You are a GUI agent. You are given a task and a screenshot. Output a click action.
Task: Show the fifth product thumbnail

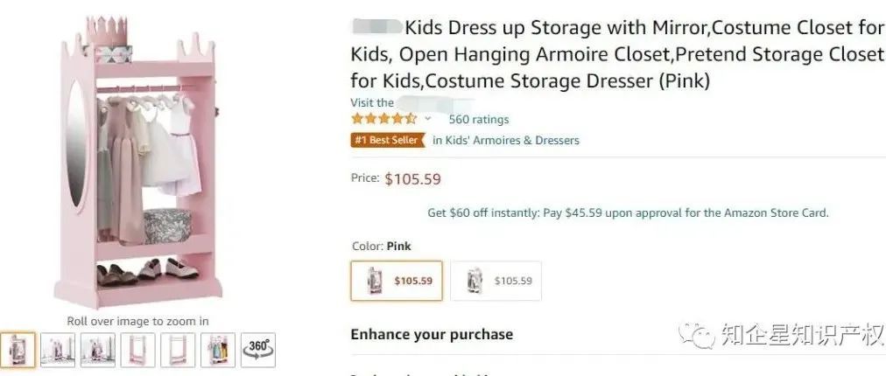[178, 350]
